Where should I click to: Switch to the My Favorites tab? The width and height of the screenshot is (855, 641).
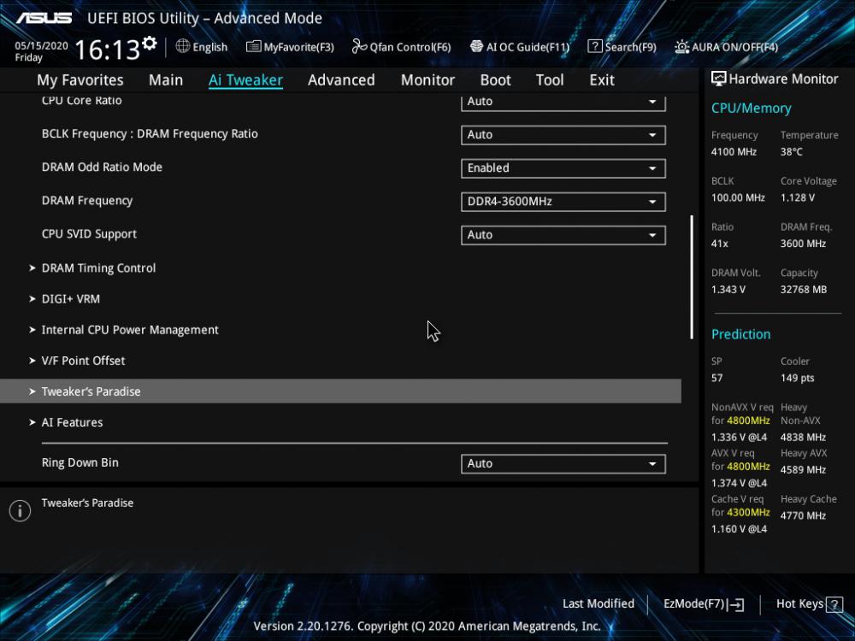tap(80, 80)
